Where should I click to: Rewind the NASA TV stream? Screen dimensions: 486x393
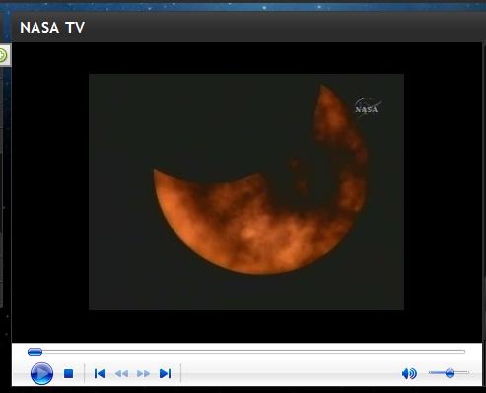coord(121,373)
